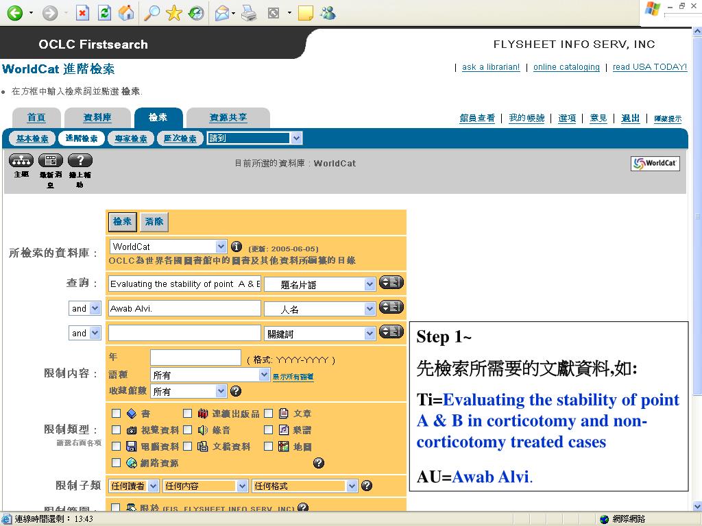Screen dimensions: 702x526
Task: Open the language dropdown
Action: coord(210,375)
